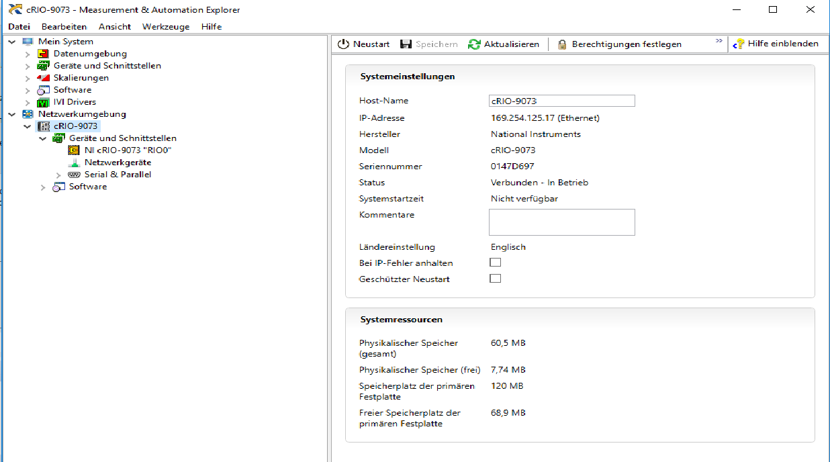Click the Neustart power icon

point(343,44)
